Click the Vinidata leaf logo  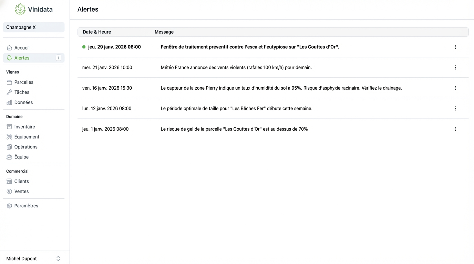[x=20, y=9]
